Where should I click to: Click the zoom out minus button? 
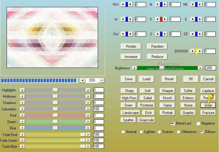(102, 81)
